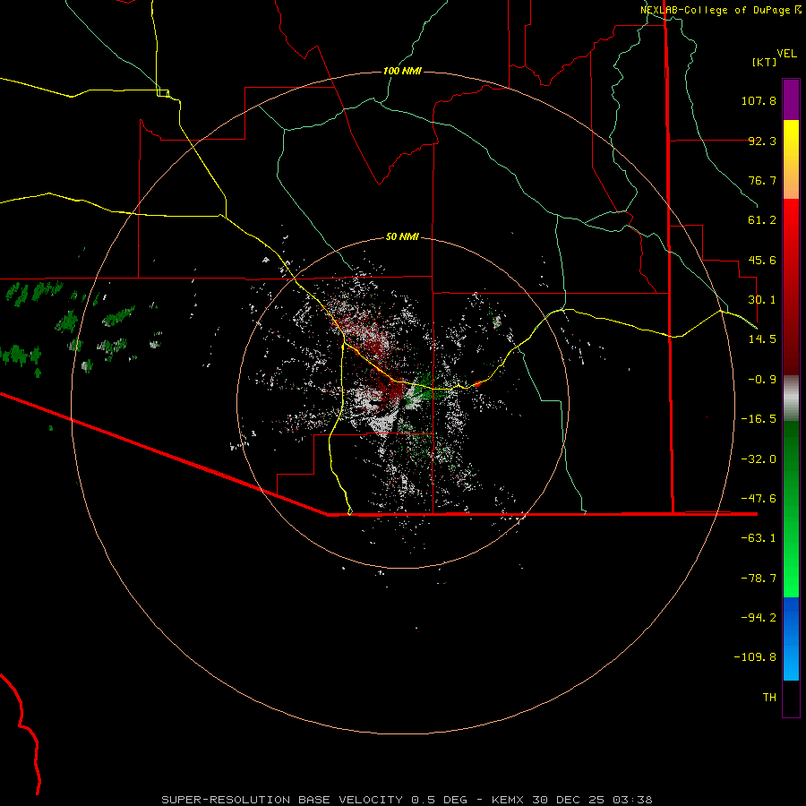Click the -109.8 scale value
The width and height of the screenshot is (806, 806).
tap(755, 657)
